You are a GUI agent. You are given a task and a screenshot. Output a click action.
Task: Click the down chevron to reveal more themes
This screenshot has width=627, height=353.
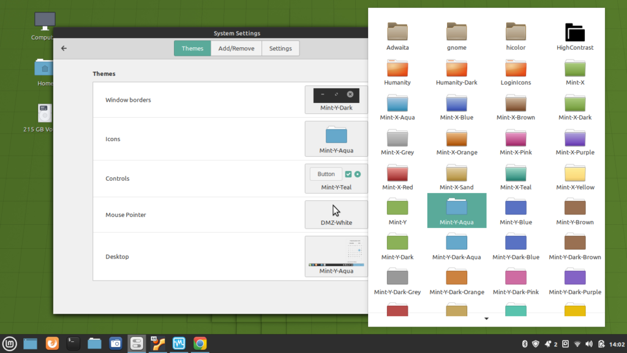point(486,319)
